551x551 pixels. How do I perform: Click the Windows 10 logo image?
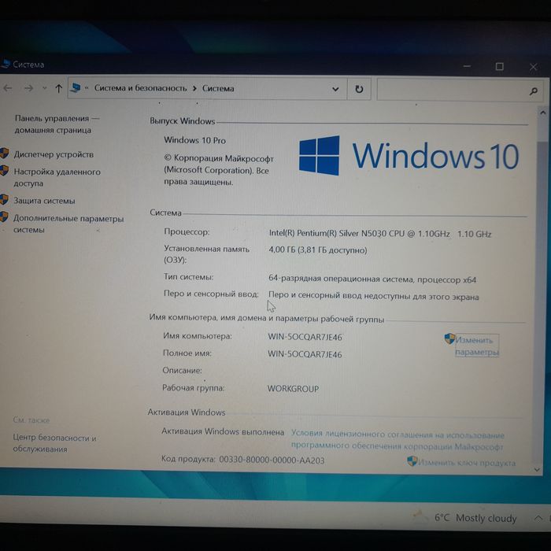[x=409, y=155]
